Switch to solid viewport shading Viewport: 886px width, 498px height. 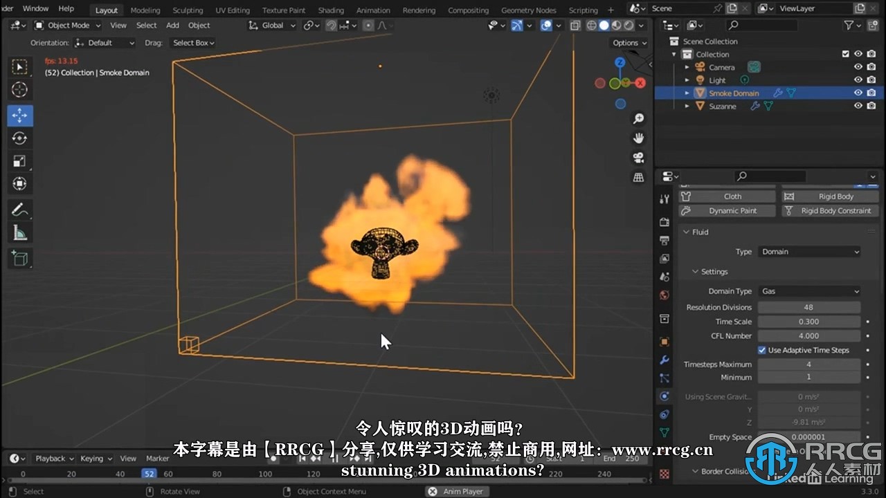pos(604,26)
